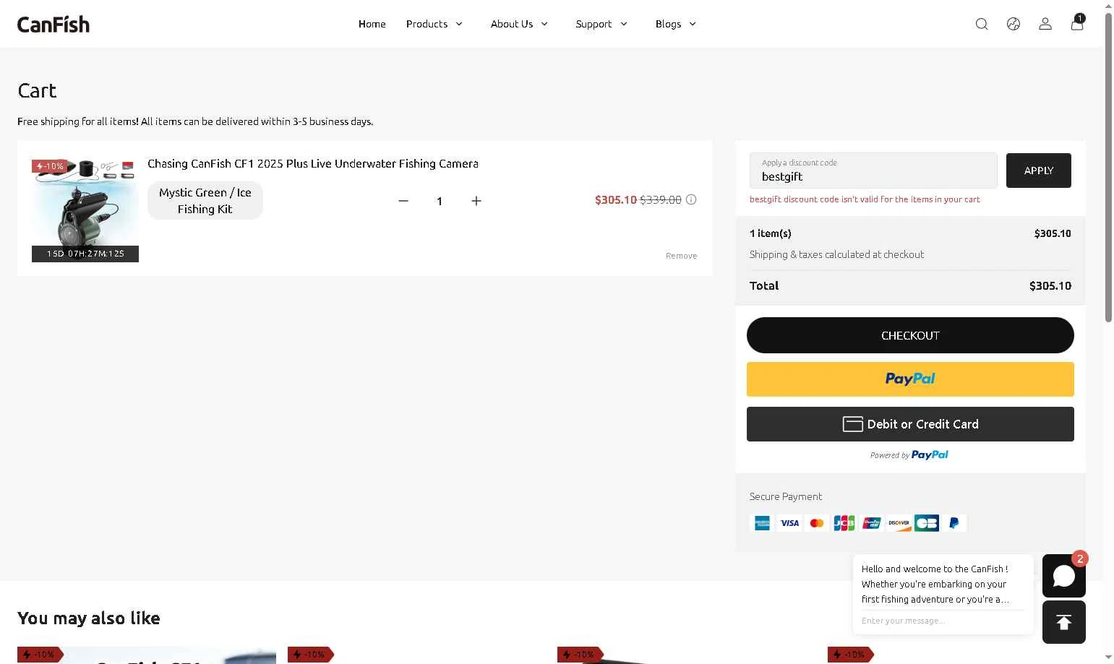Click the countdown timer on product image
The image size is (1114, 664).
(x=85, y=254)
